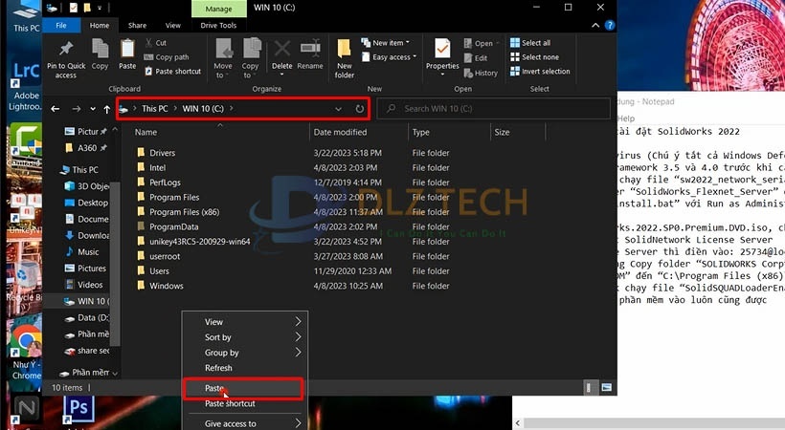Click the Search WIN 10 (C:) field

coord(494,109)
